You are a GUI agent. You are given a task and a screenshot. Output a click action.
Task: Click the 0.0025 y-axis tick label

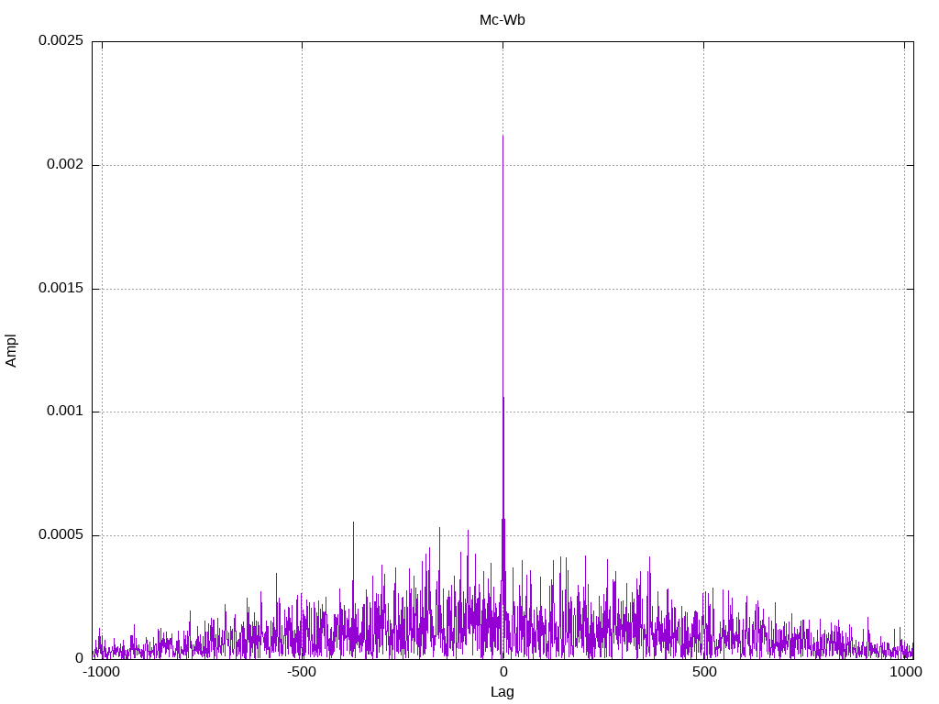pyautogui.click(x=61, y=41)
